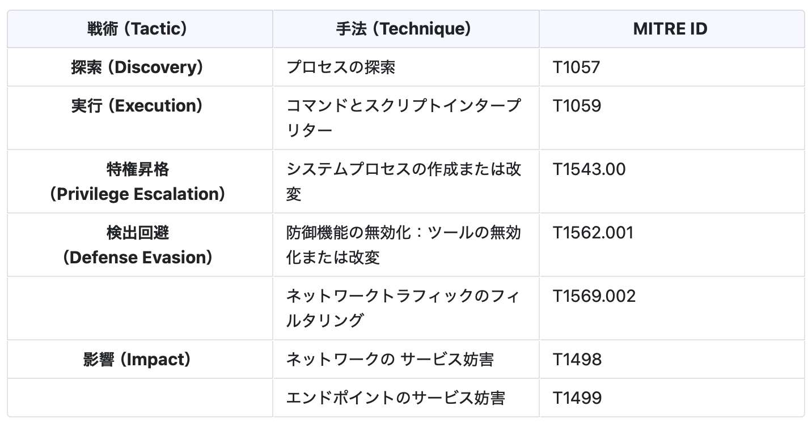Click the エンドポイントのサービス妨害 technique cell
The width and height of the screenshot is (812, 427).
pyautogui.click(x=395, y=398)
